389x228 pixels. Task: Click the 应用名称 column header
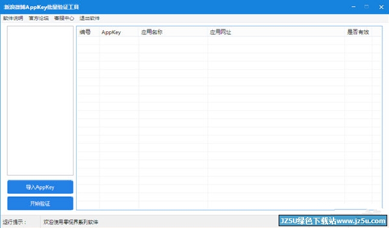pyautogui.click(x=173, y=32)
